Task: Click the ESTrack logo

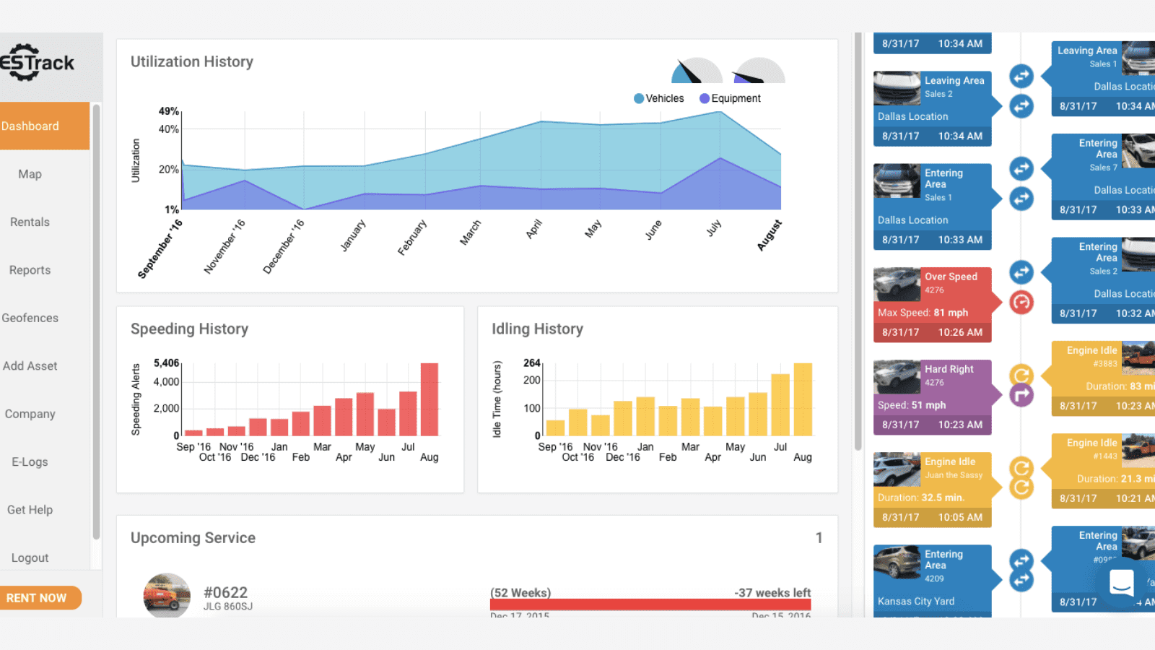Action: [38, 63]
